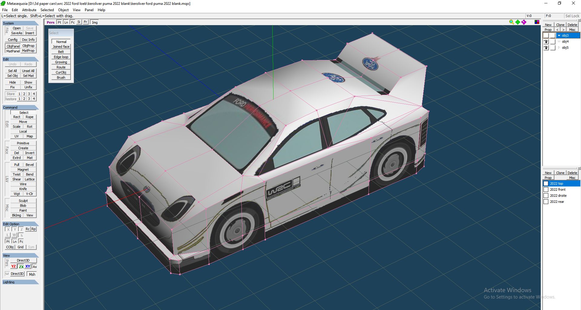581x310 pixels.
Task: Switch to the red YZ view
Action: 13,266
